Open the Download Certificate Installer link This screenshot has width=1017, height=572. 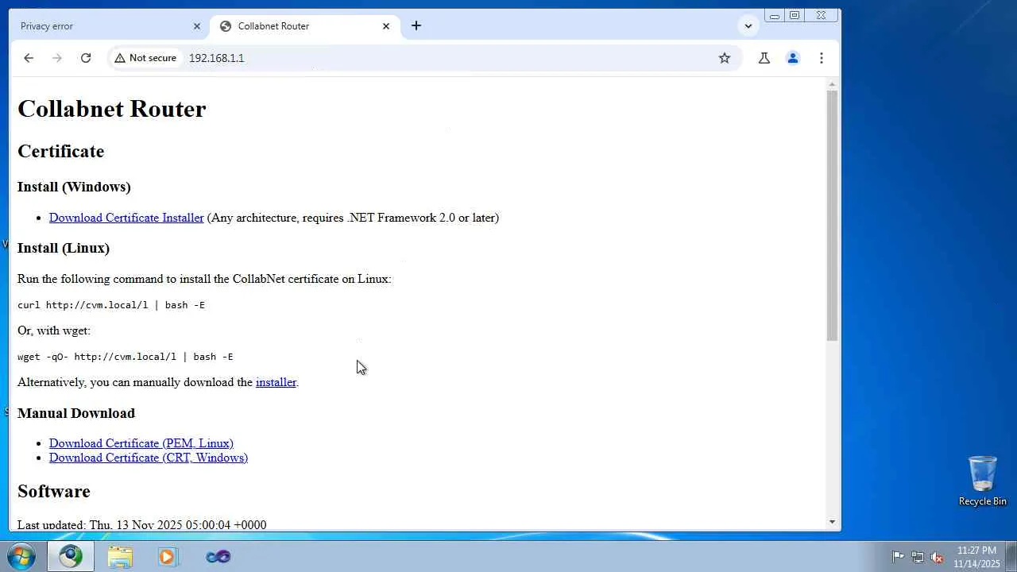tap(126, 218)
